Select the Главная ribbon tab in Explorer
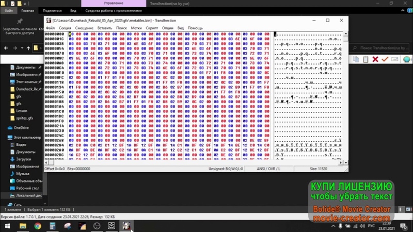Screen dimensions: 413x232 pyautogui.click(x=28, y=10)
